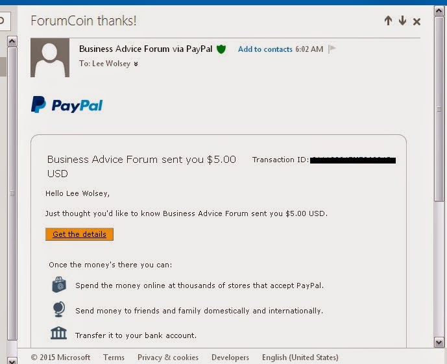Expand the To: Lee Wolsey recipients
The height and width of the screenshot is (364, 447).
(136, 64)
